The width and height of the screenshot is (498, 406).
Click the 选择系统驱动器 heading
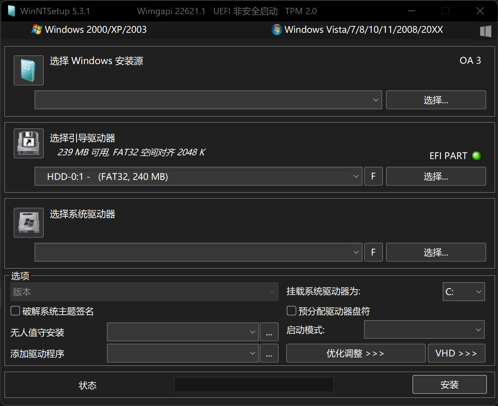tap(83, 214)
